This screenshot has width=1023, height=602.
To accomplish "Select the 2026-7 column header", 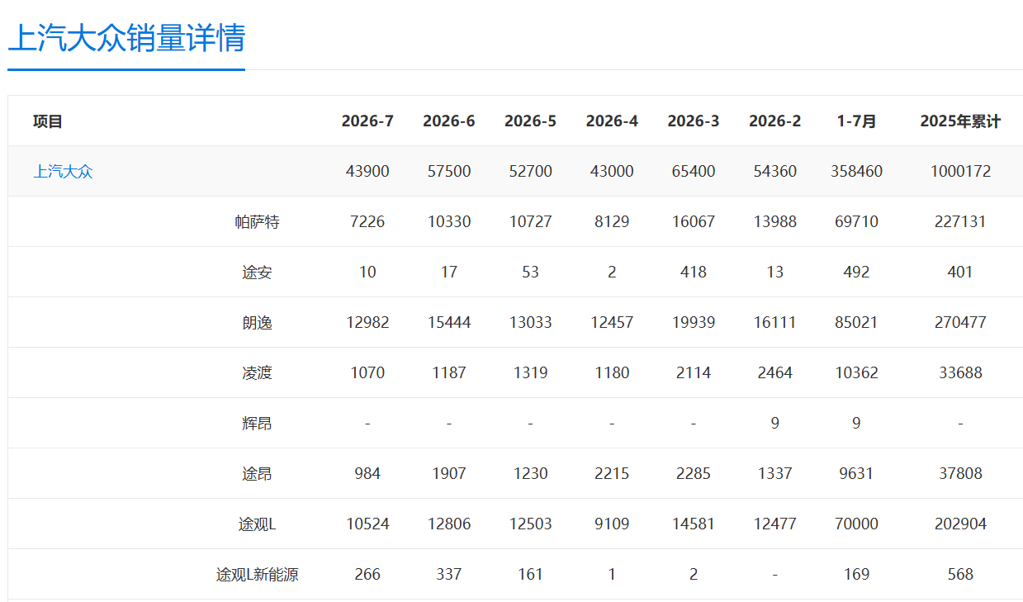I will click(367, 121).
